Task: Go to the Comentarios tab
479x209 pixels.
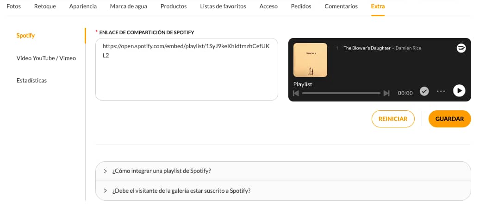Action: 341,6
